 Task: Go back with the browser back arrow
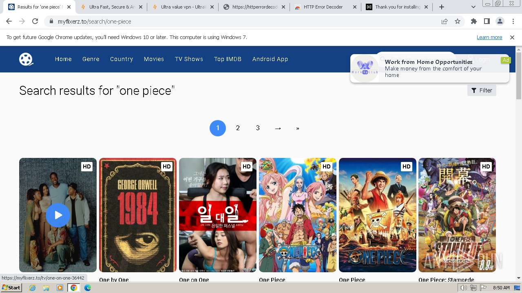point(9,22)
